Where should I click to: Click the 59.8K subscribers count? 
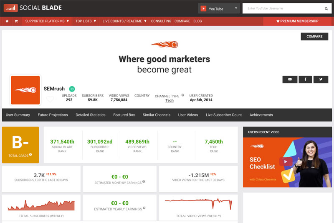(x=93, y=100)
